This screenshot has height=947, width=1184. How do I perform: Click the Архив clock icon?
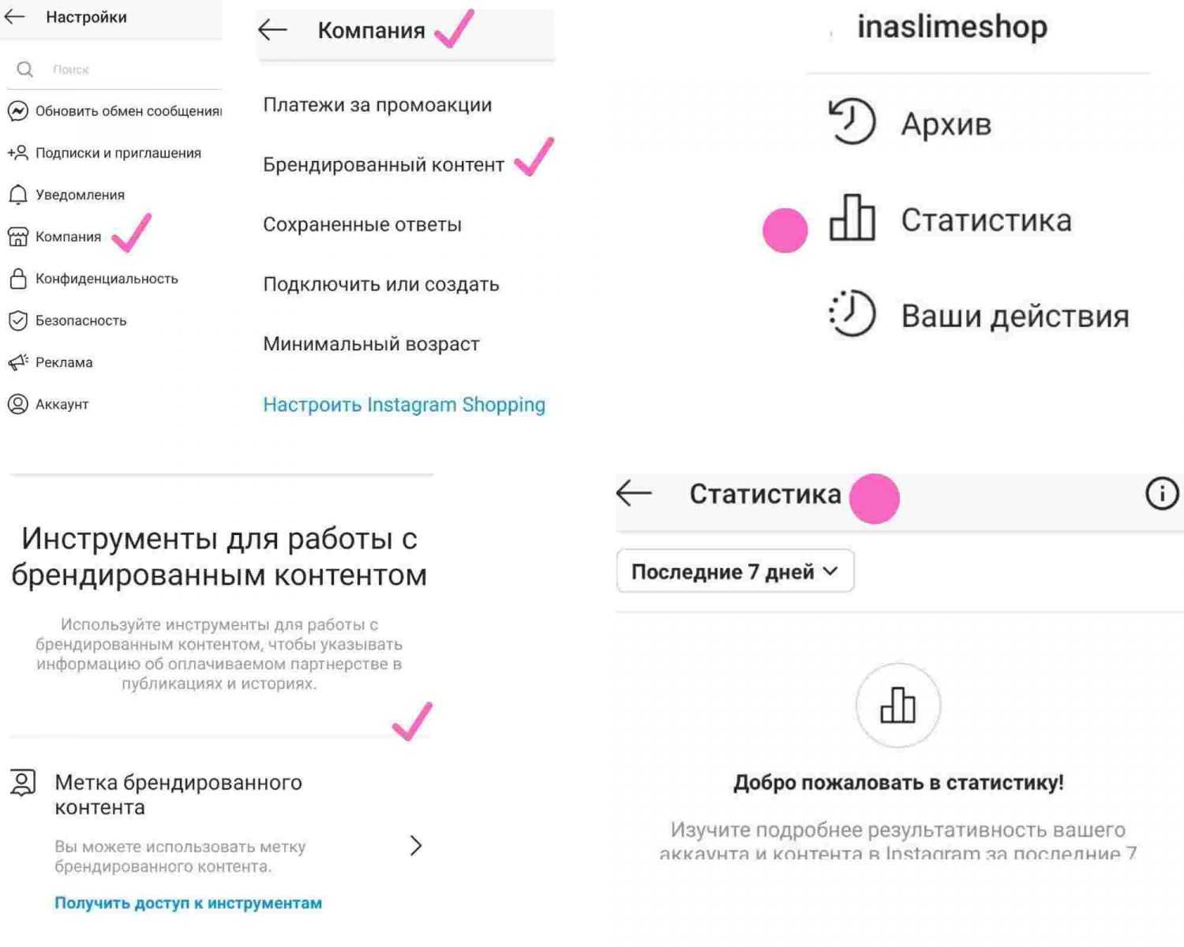(852, 122)
